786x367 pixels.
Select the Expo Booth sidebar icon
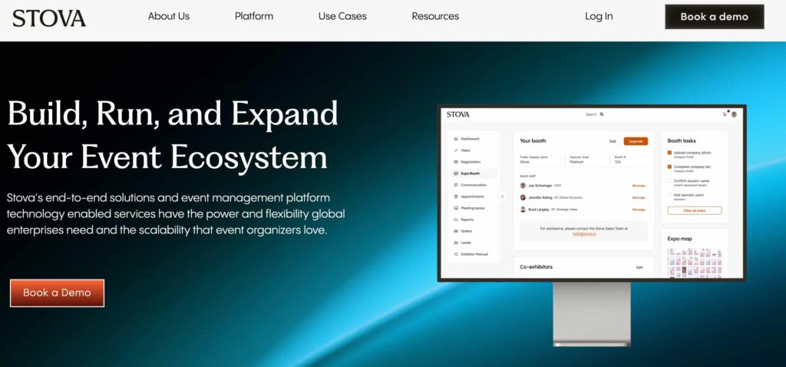click(456, 174)
